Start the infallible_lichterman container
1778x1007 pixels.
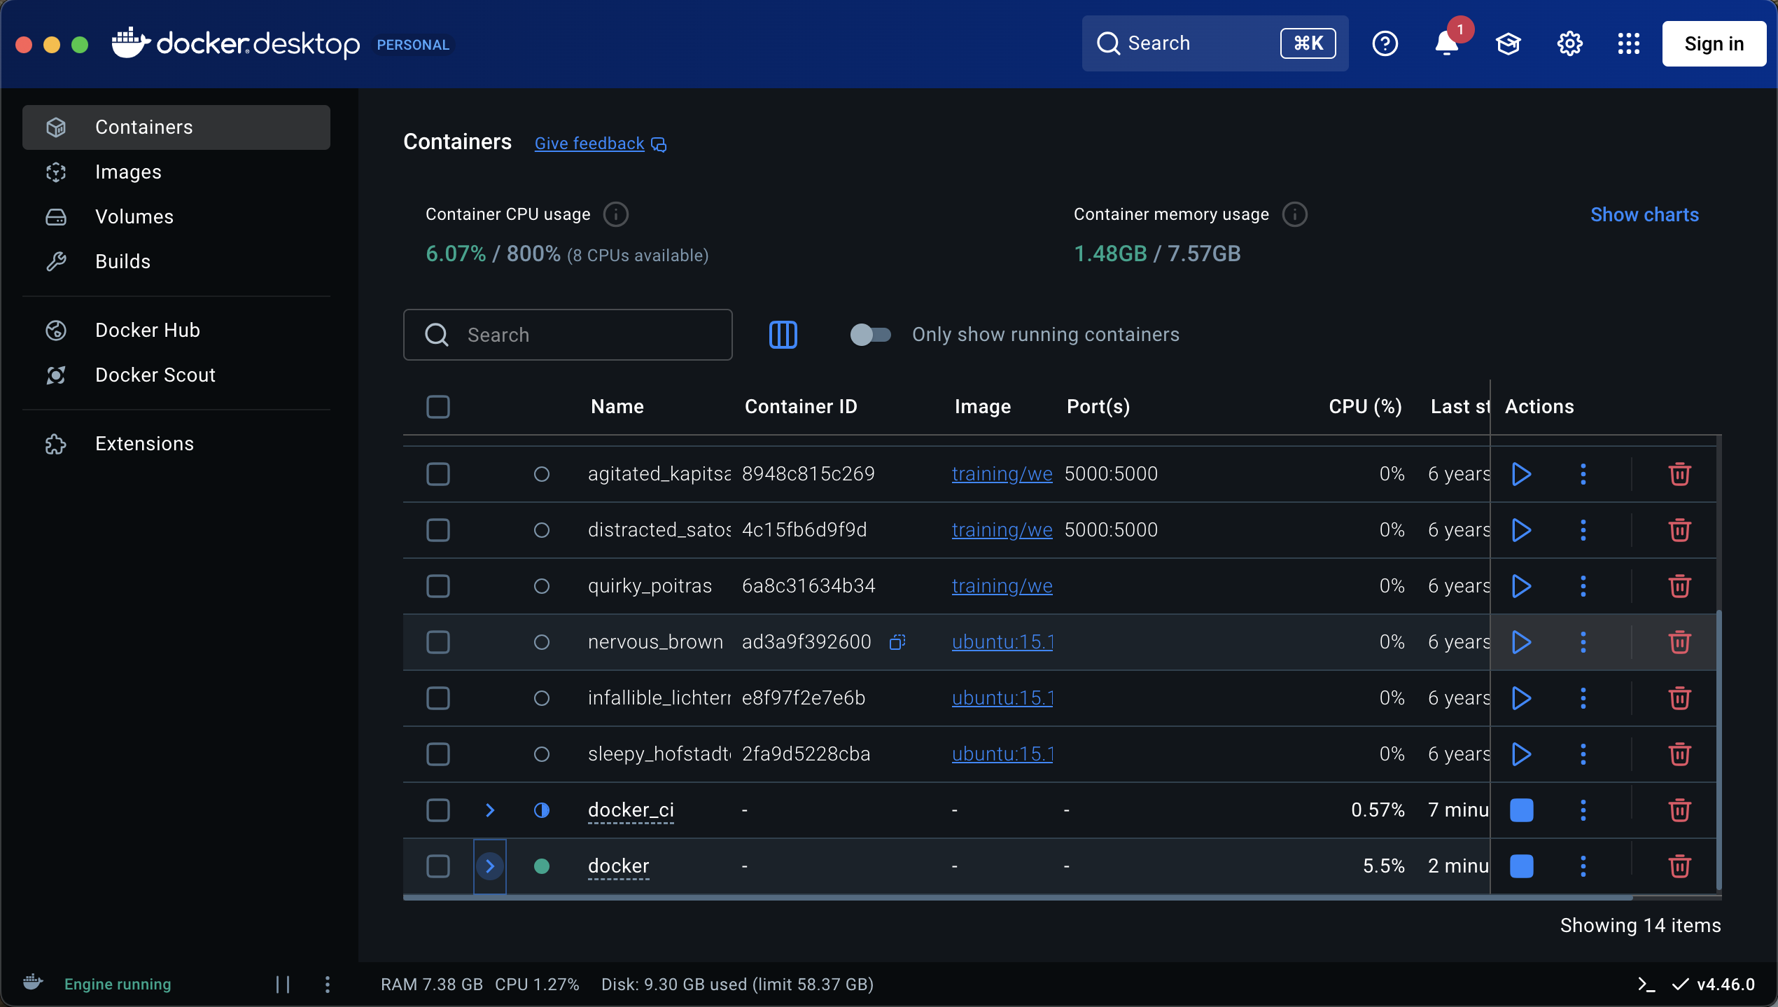[1521, 698]
